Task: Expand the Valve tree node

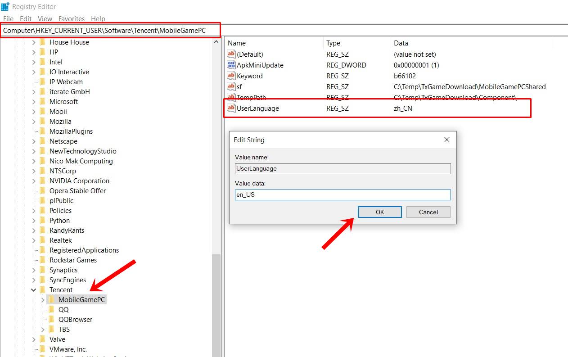Action: [34, 339]
